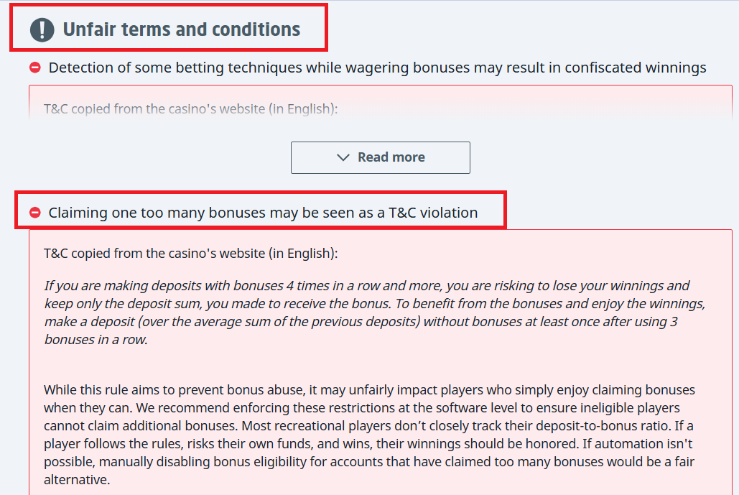739x495 pixels.
Task: Select the Unfair terms and conditions heading
Action: (x=182, y=29)
